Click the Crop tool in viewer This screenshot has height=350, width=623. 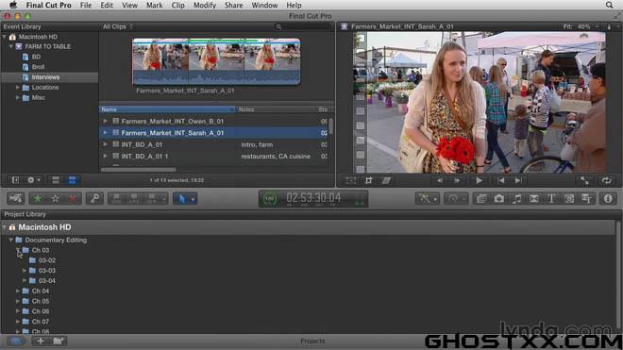coord(369,181)
